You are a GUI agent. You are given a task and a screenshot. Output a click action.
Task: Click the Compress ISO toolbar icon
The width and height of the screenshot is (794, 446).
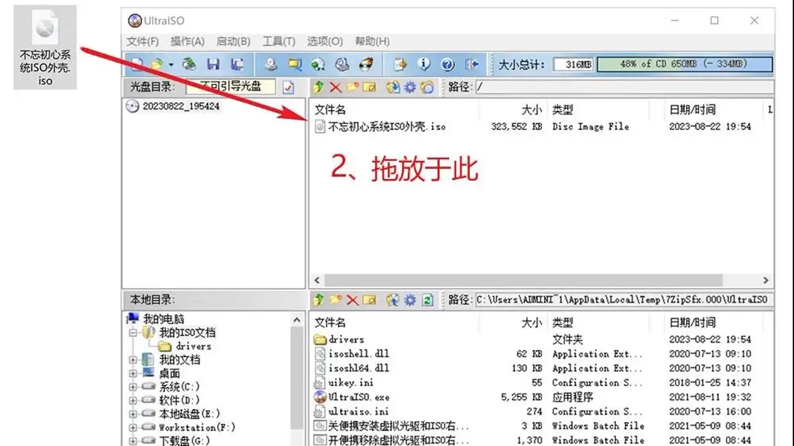(295, 64)
